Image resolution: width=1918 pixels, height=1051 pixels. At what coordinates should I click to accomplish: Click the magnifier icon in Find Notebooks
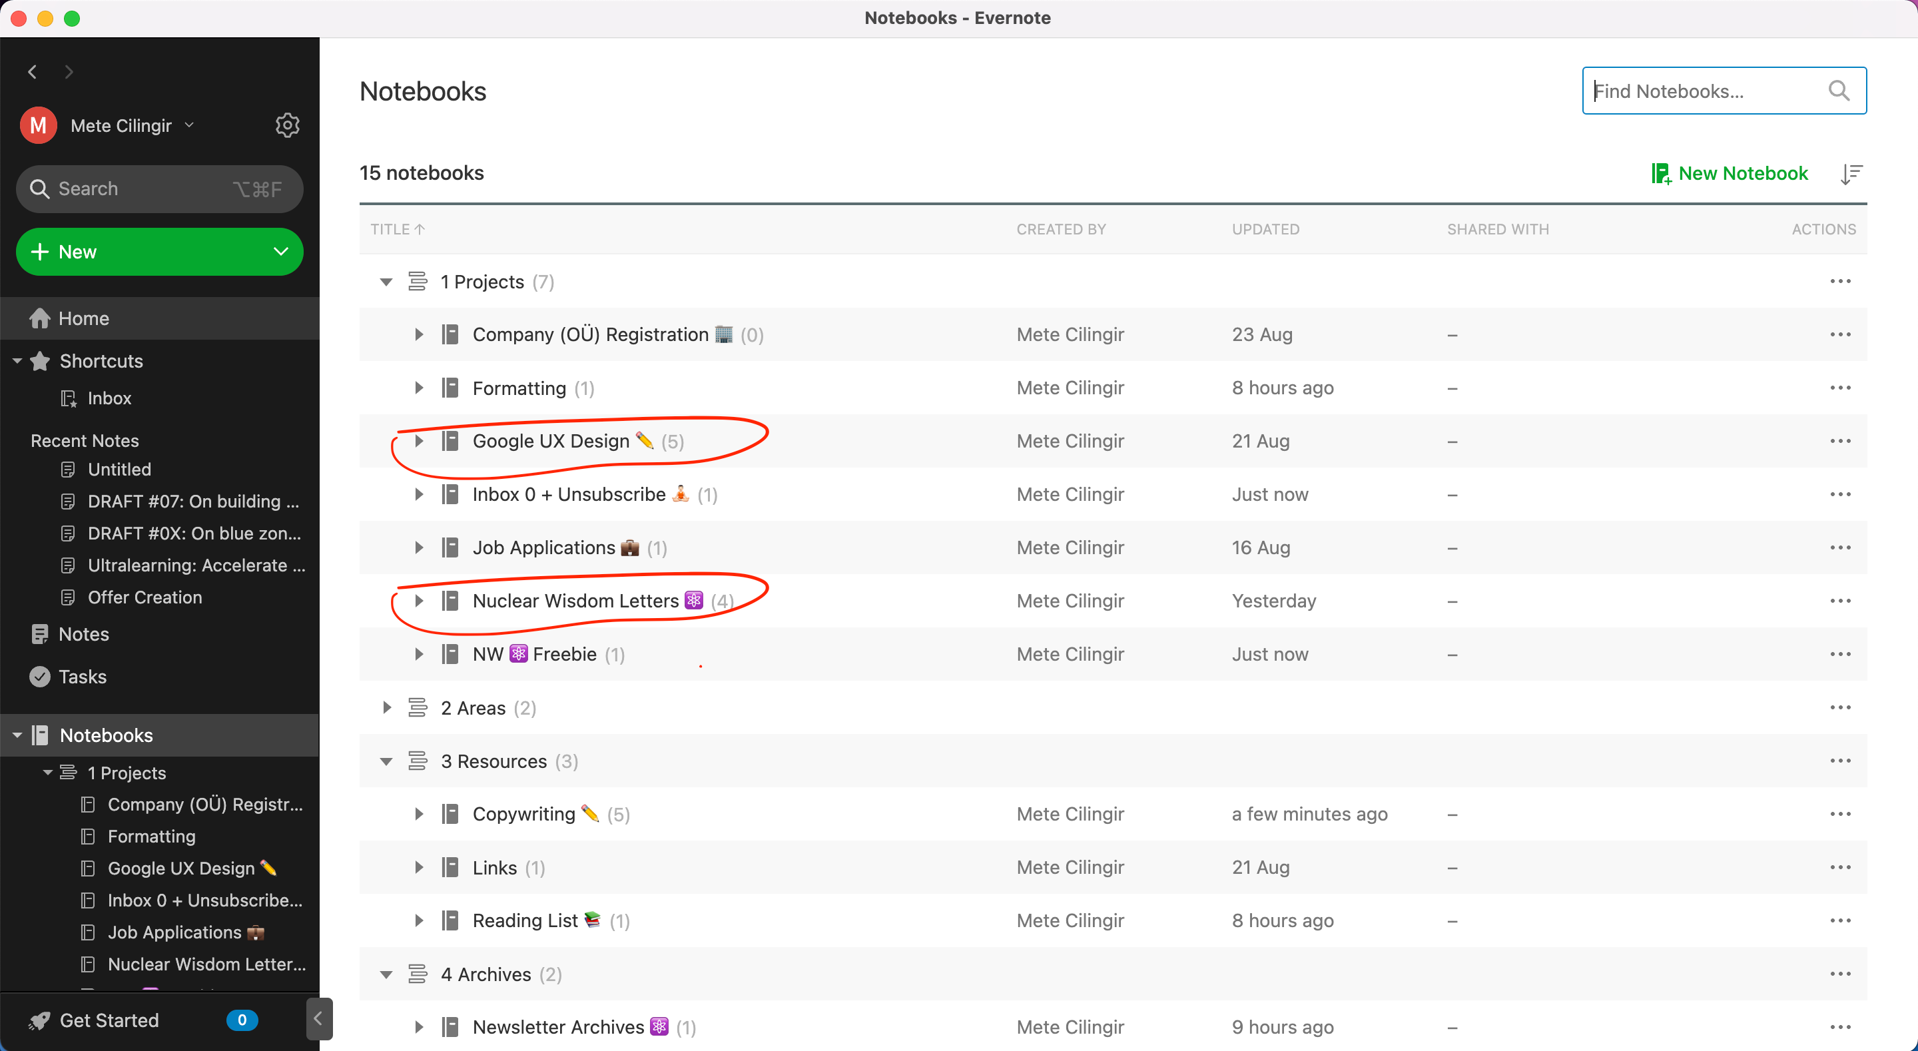click(1838, 91)
